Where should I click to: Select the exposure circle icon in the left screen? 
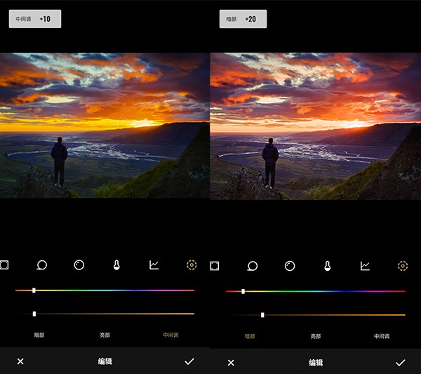[x=79, y=265]
